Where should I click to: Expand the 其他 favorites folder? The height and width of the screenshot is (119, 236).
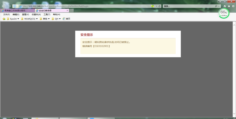[45, 19]
